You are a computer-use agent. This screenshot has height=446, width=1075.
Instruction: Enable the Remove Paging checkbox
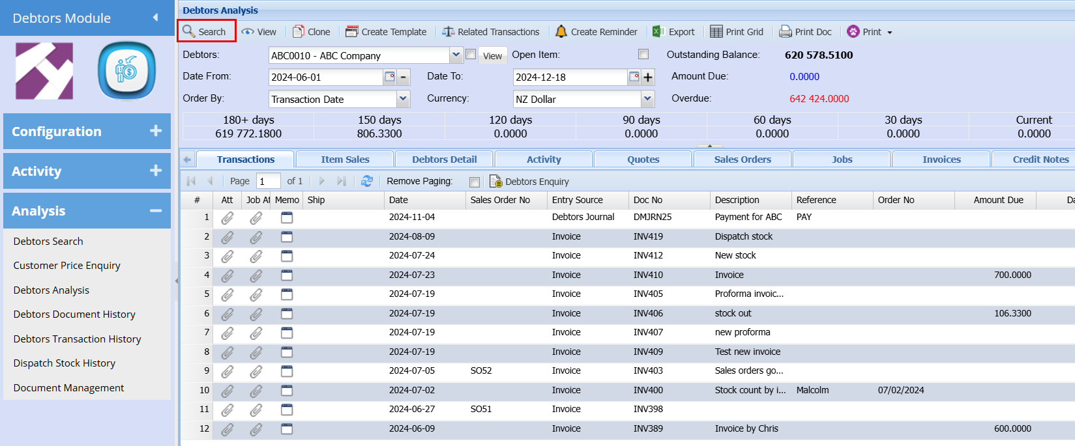(x=475, y=182)
